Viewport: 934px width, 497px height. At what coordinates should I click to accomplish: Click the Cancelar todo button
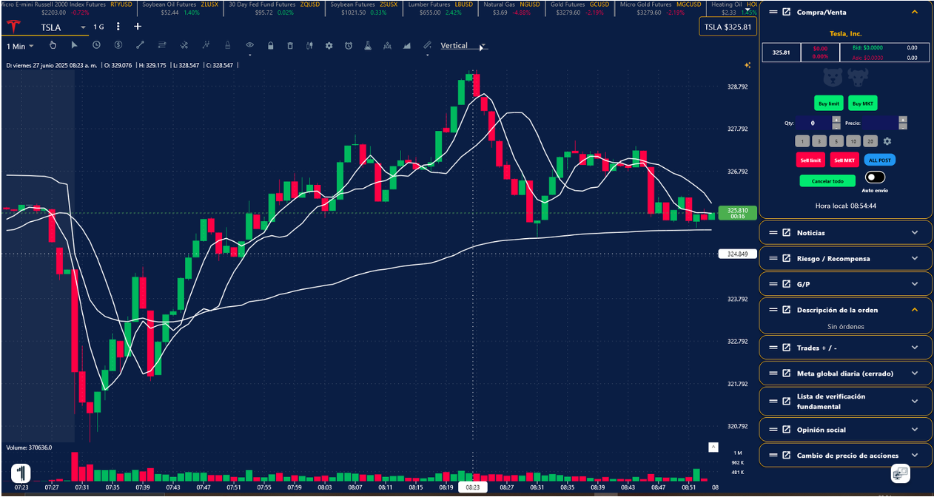pos(827,180)
